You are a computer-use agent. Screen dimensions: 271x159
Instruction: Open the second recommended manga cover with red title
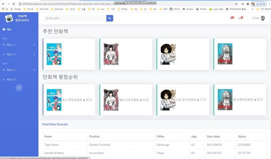pos(111,54)
